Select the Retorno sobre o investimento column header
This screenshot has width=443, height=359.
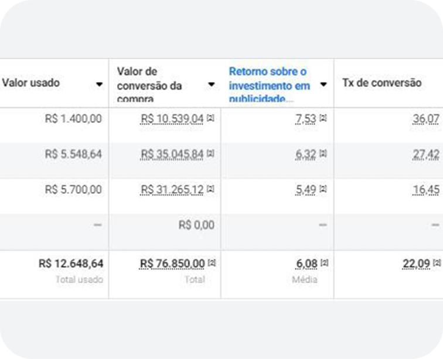[x=270, y=84]
